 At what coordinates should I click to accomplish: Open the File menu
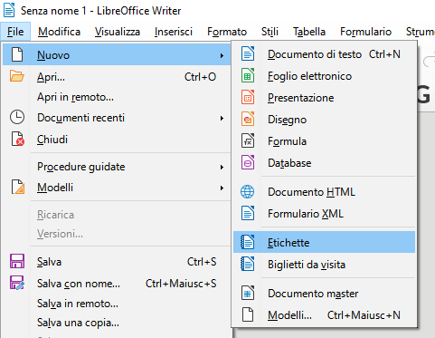[x=15, y=32]
